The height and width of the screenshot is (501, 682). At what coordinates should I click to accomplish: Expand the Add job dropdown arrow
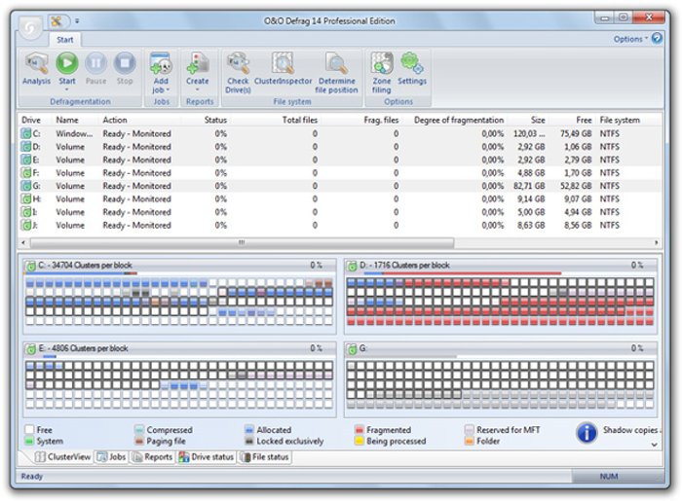[x=168, y=89]
